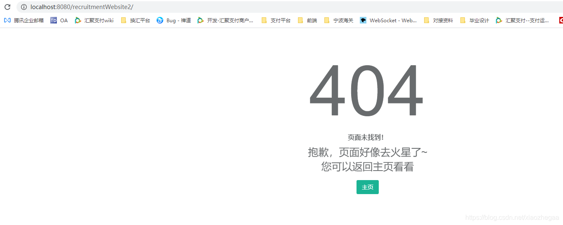Open the 毕业设计 bookmark folder
Screen dimensions: 563x225
pyautogui.click(x=474, y=20)
